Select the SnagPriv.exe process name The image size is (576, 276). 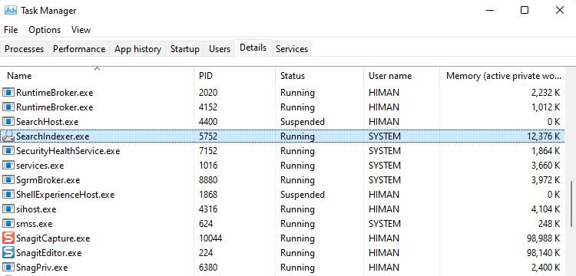(x=42, y=268)
